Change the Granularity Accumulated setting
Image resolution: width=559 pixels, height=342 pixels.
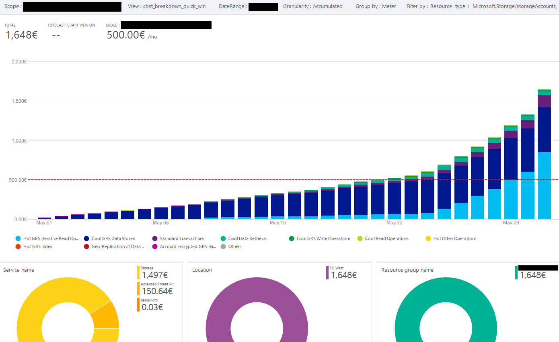click(313, 6)
